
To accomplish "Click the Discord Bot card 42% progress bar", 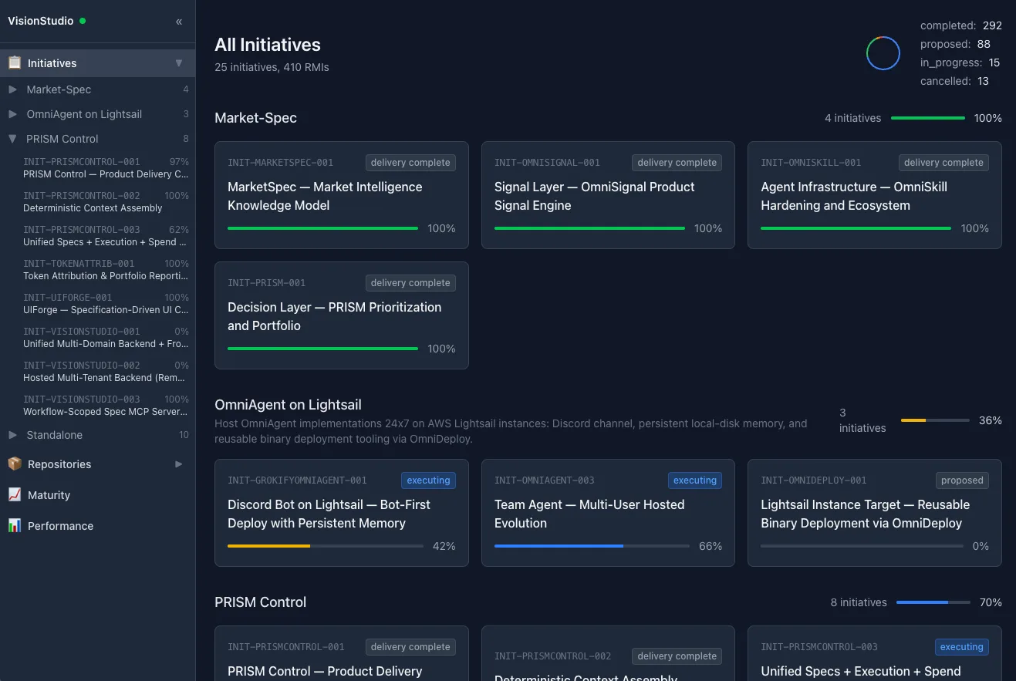I will tap(326, 546).
